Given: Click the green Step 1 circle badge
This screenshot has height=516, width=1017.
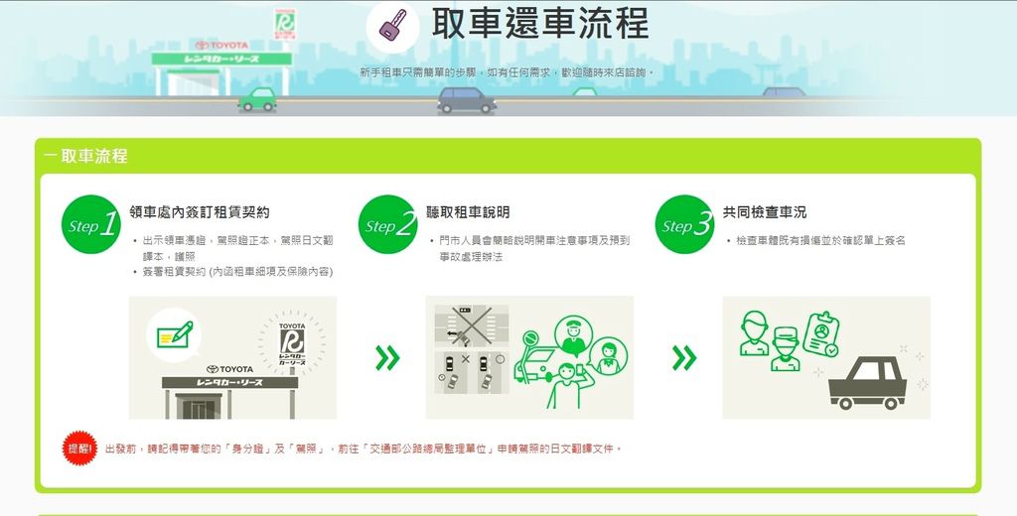Looking at the screenshot, I should coord(91,224).
